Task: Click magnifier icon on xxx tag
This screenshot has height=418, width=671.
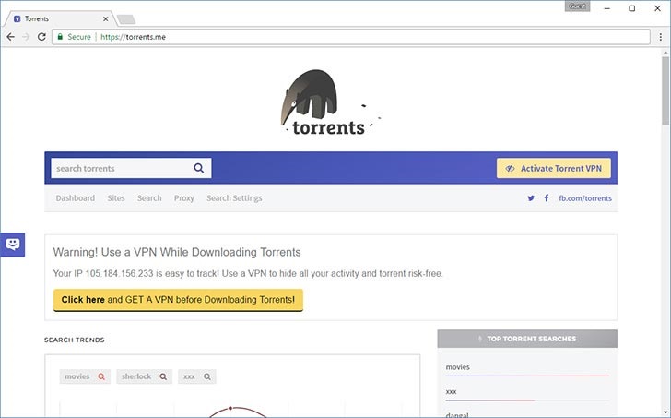Action: (207, 376)
